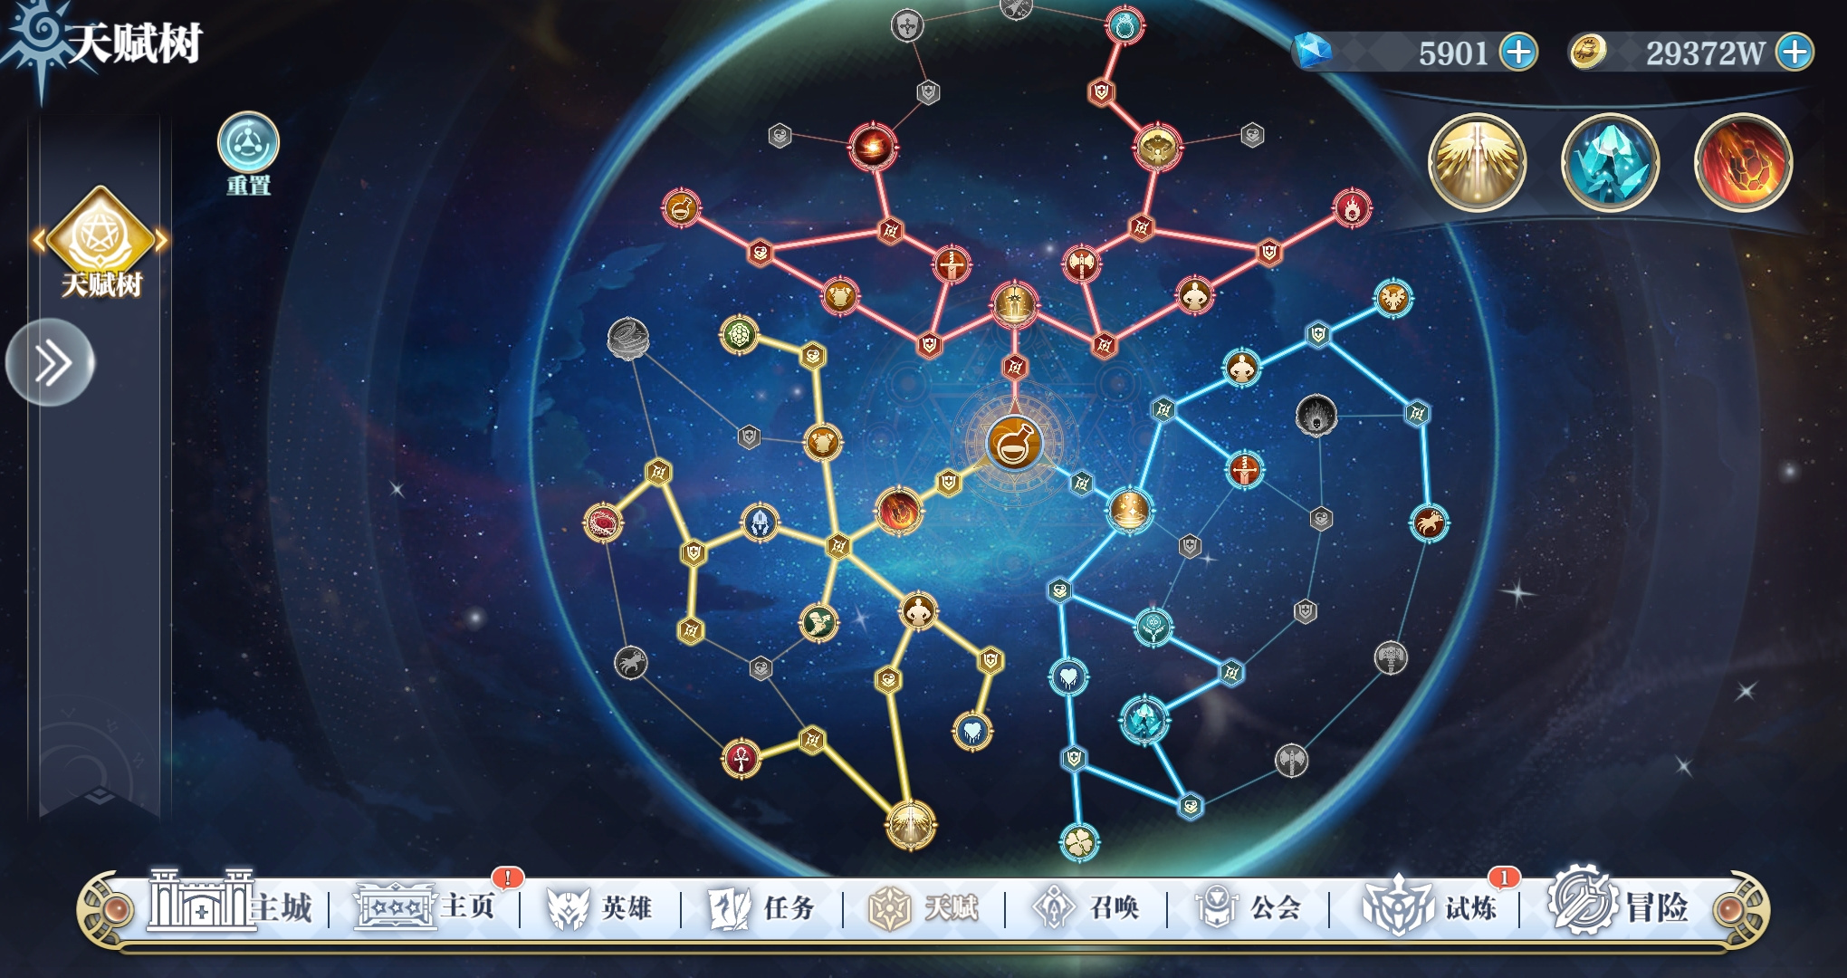Select the locked gray tornado talent node

tap(627, 338)
